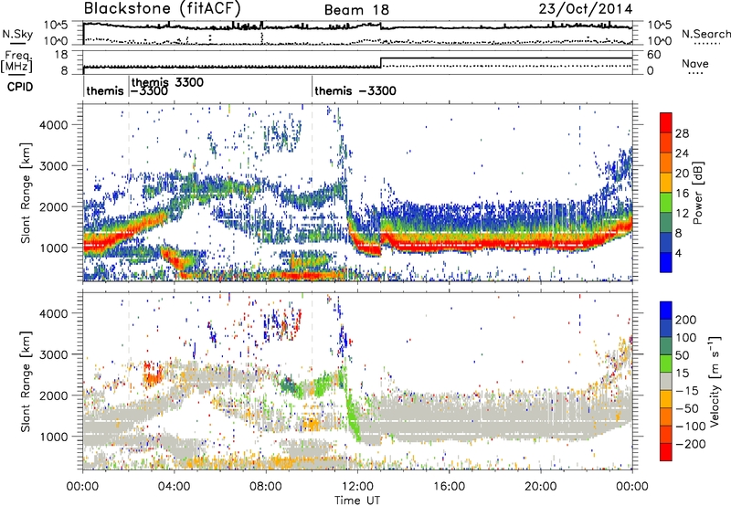Image resolution: width=731 pixels, height=506 pixels.
Task: Click the '28' tick on the power colorbar
Action: pyautogui.click(x=682, y=133)
